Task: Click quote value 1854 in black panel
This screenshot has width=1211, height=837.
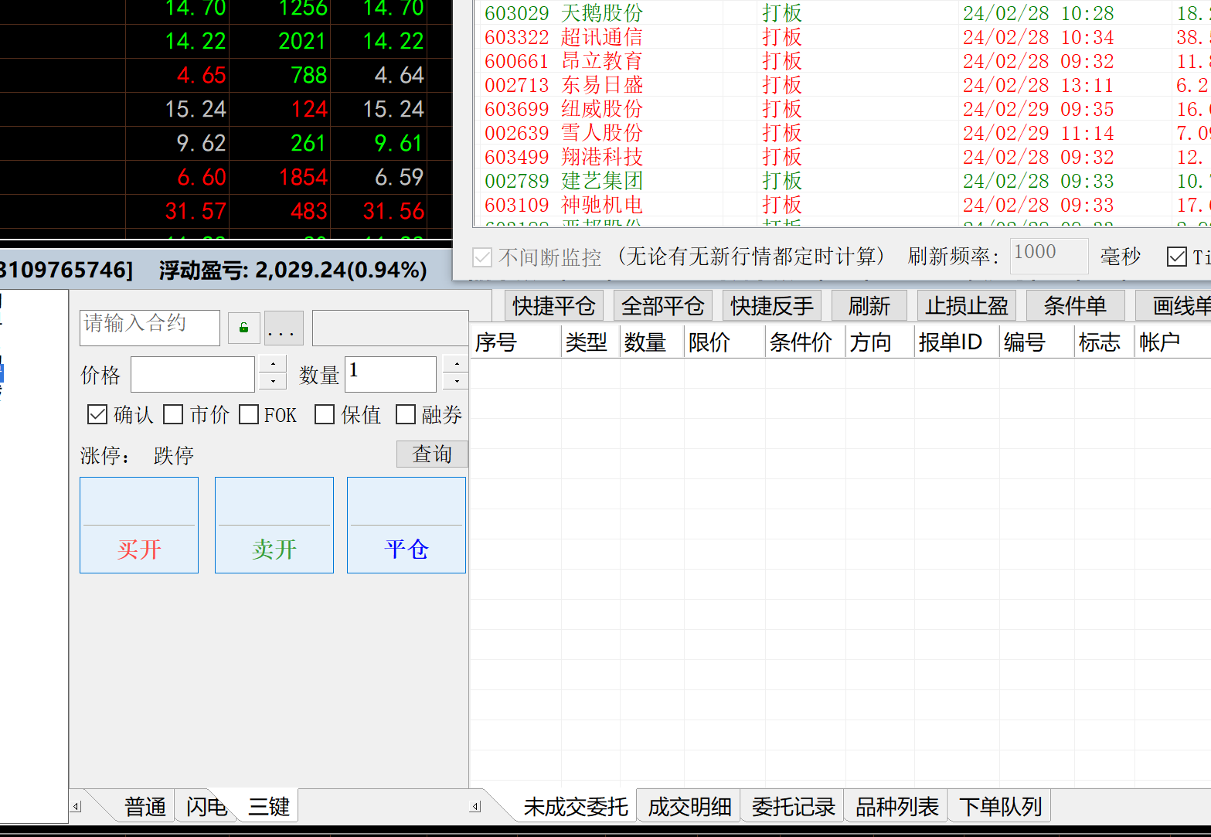Action: click(303, 177)
